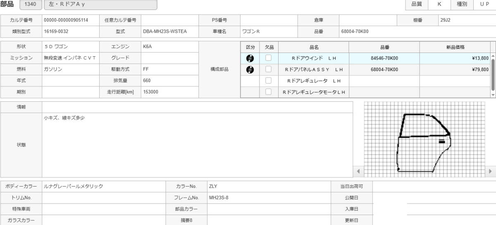Toggle 欠品 checkbox for RドアパネルASSY LH

tap(269, 69)
